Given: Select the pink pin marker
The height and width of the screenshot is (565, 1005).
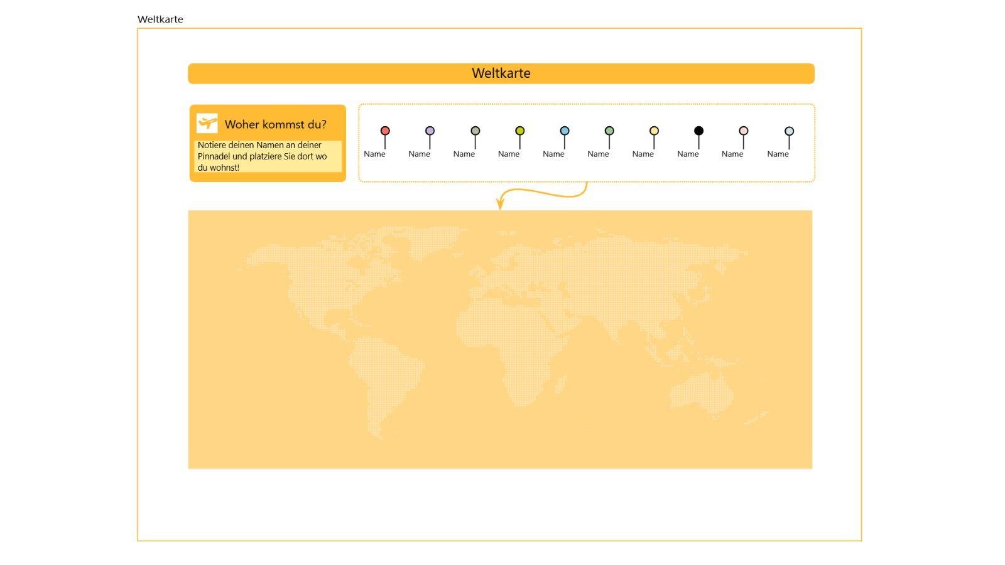Looking at the screenshot, I should pyautogui.click(x=743, y=131).
